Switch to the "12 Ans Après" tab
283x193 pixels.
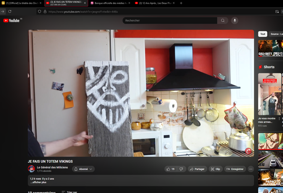[x=155, y=3]
